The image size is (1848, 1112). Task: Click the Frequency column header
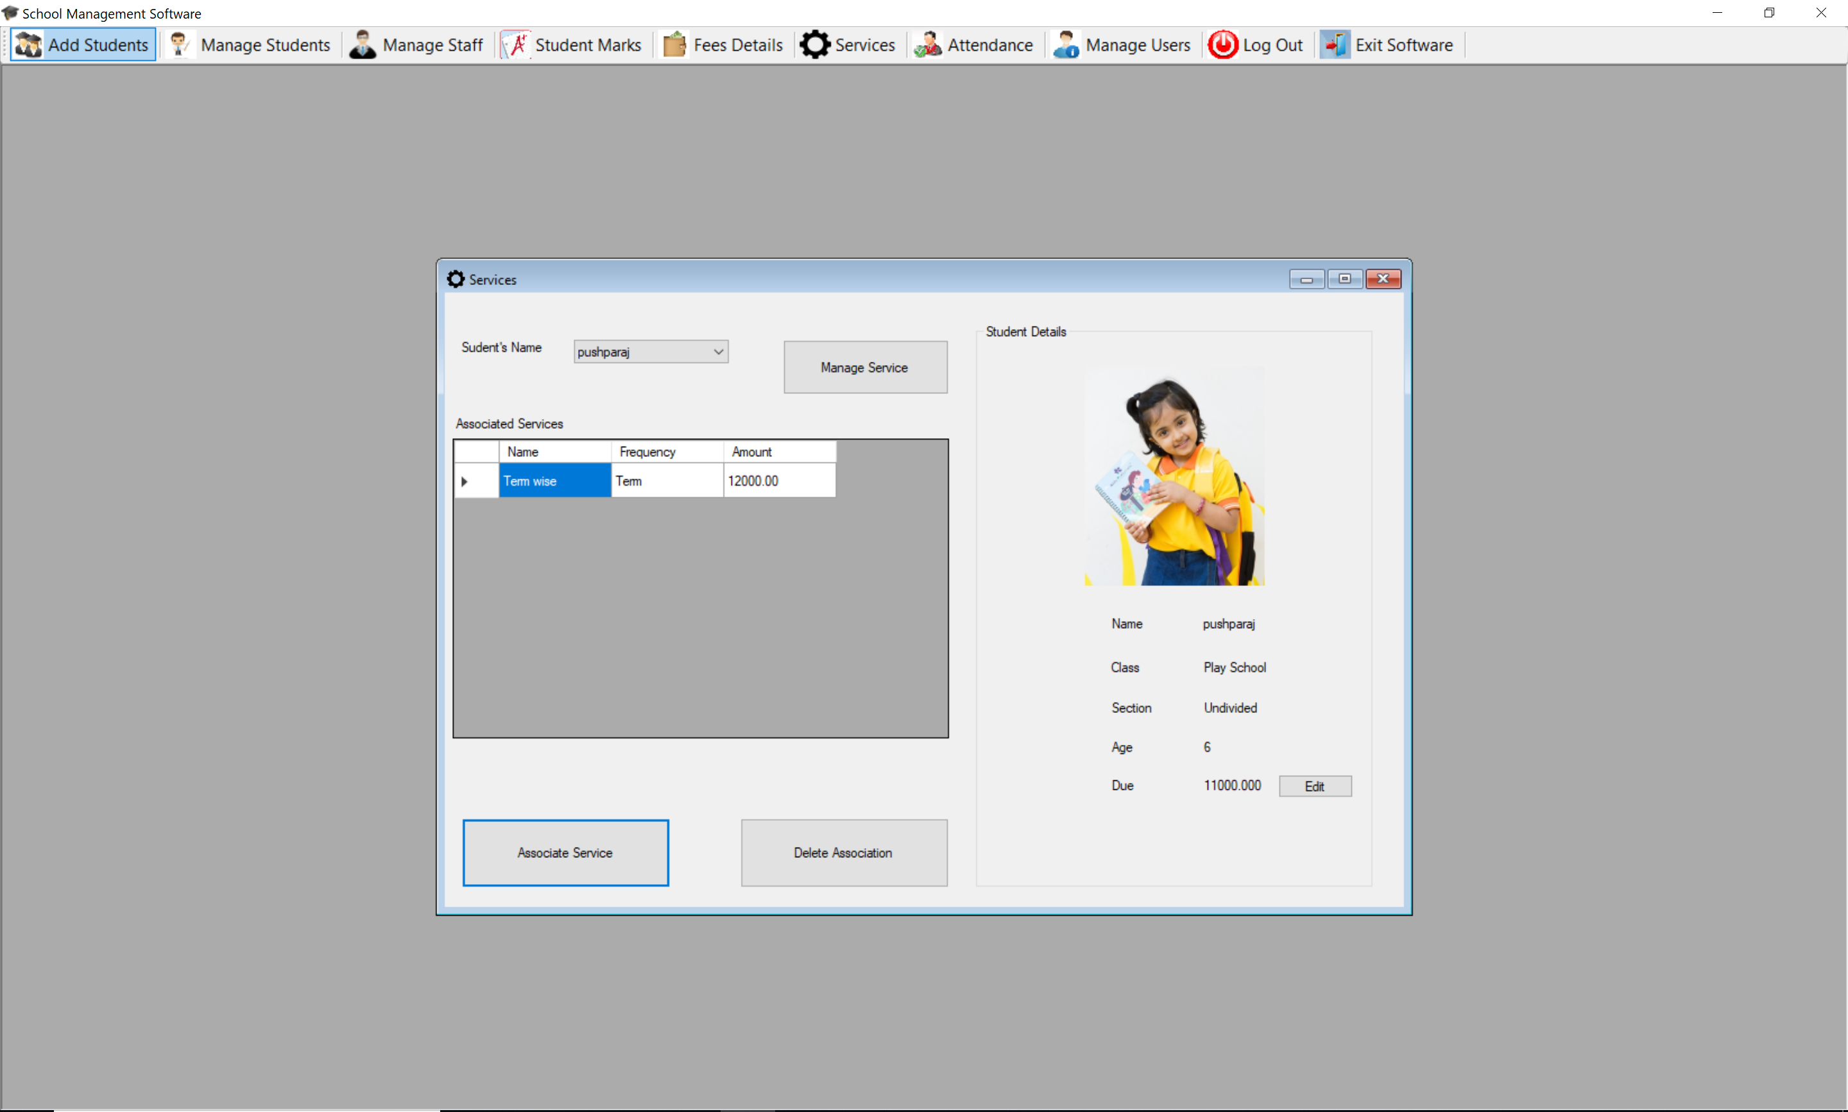click(x=667, y=452)
